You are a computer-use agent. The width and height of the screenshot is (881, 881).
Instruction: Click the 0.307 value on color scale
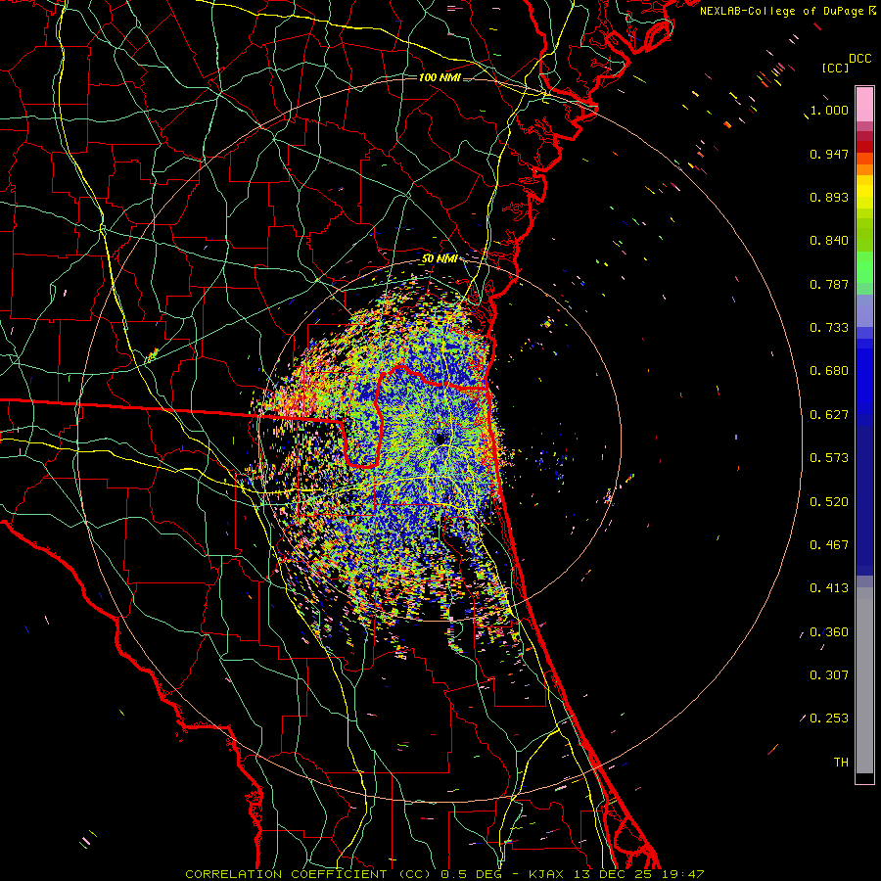829,675
